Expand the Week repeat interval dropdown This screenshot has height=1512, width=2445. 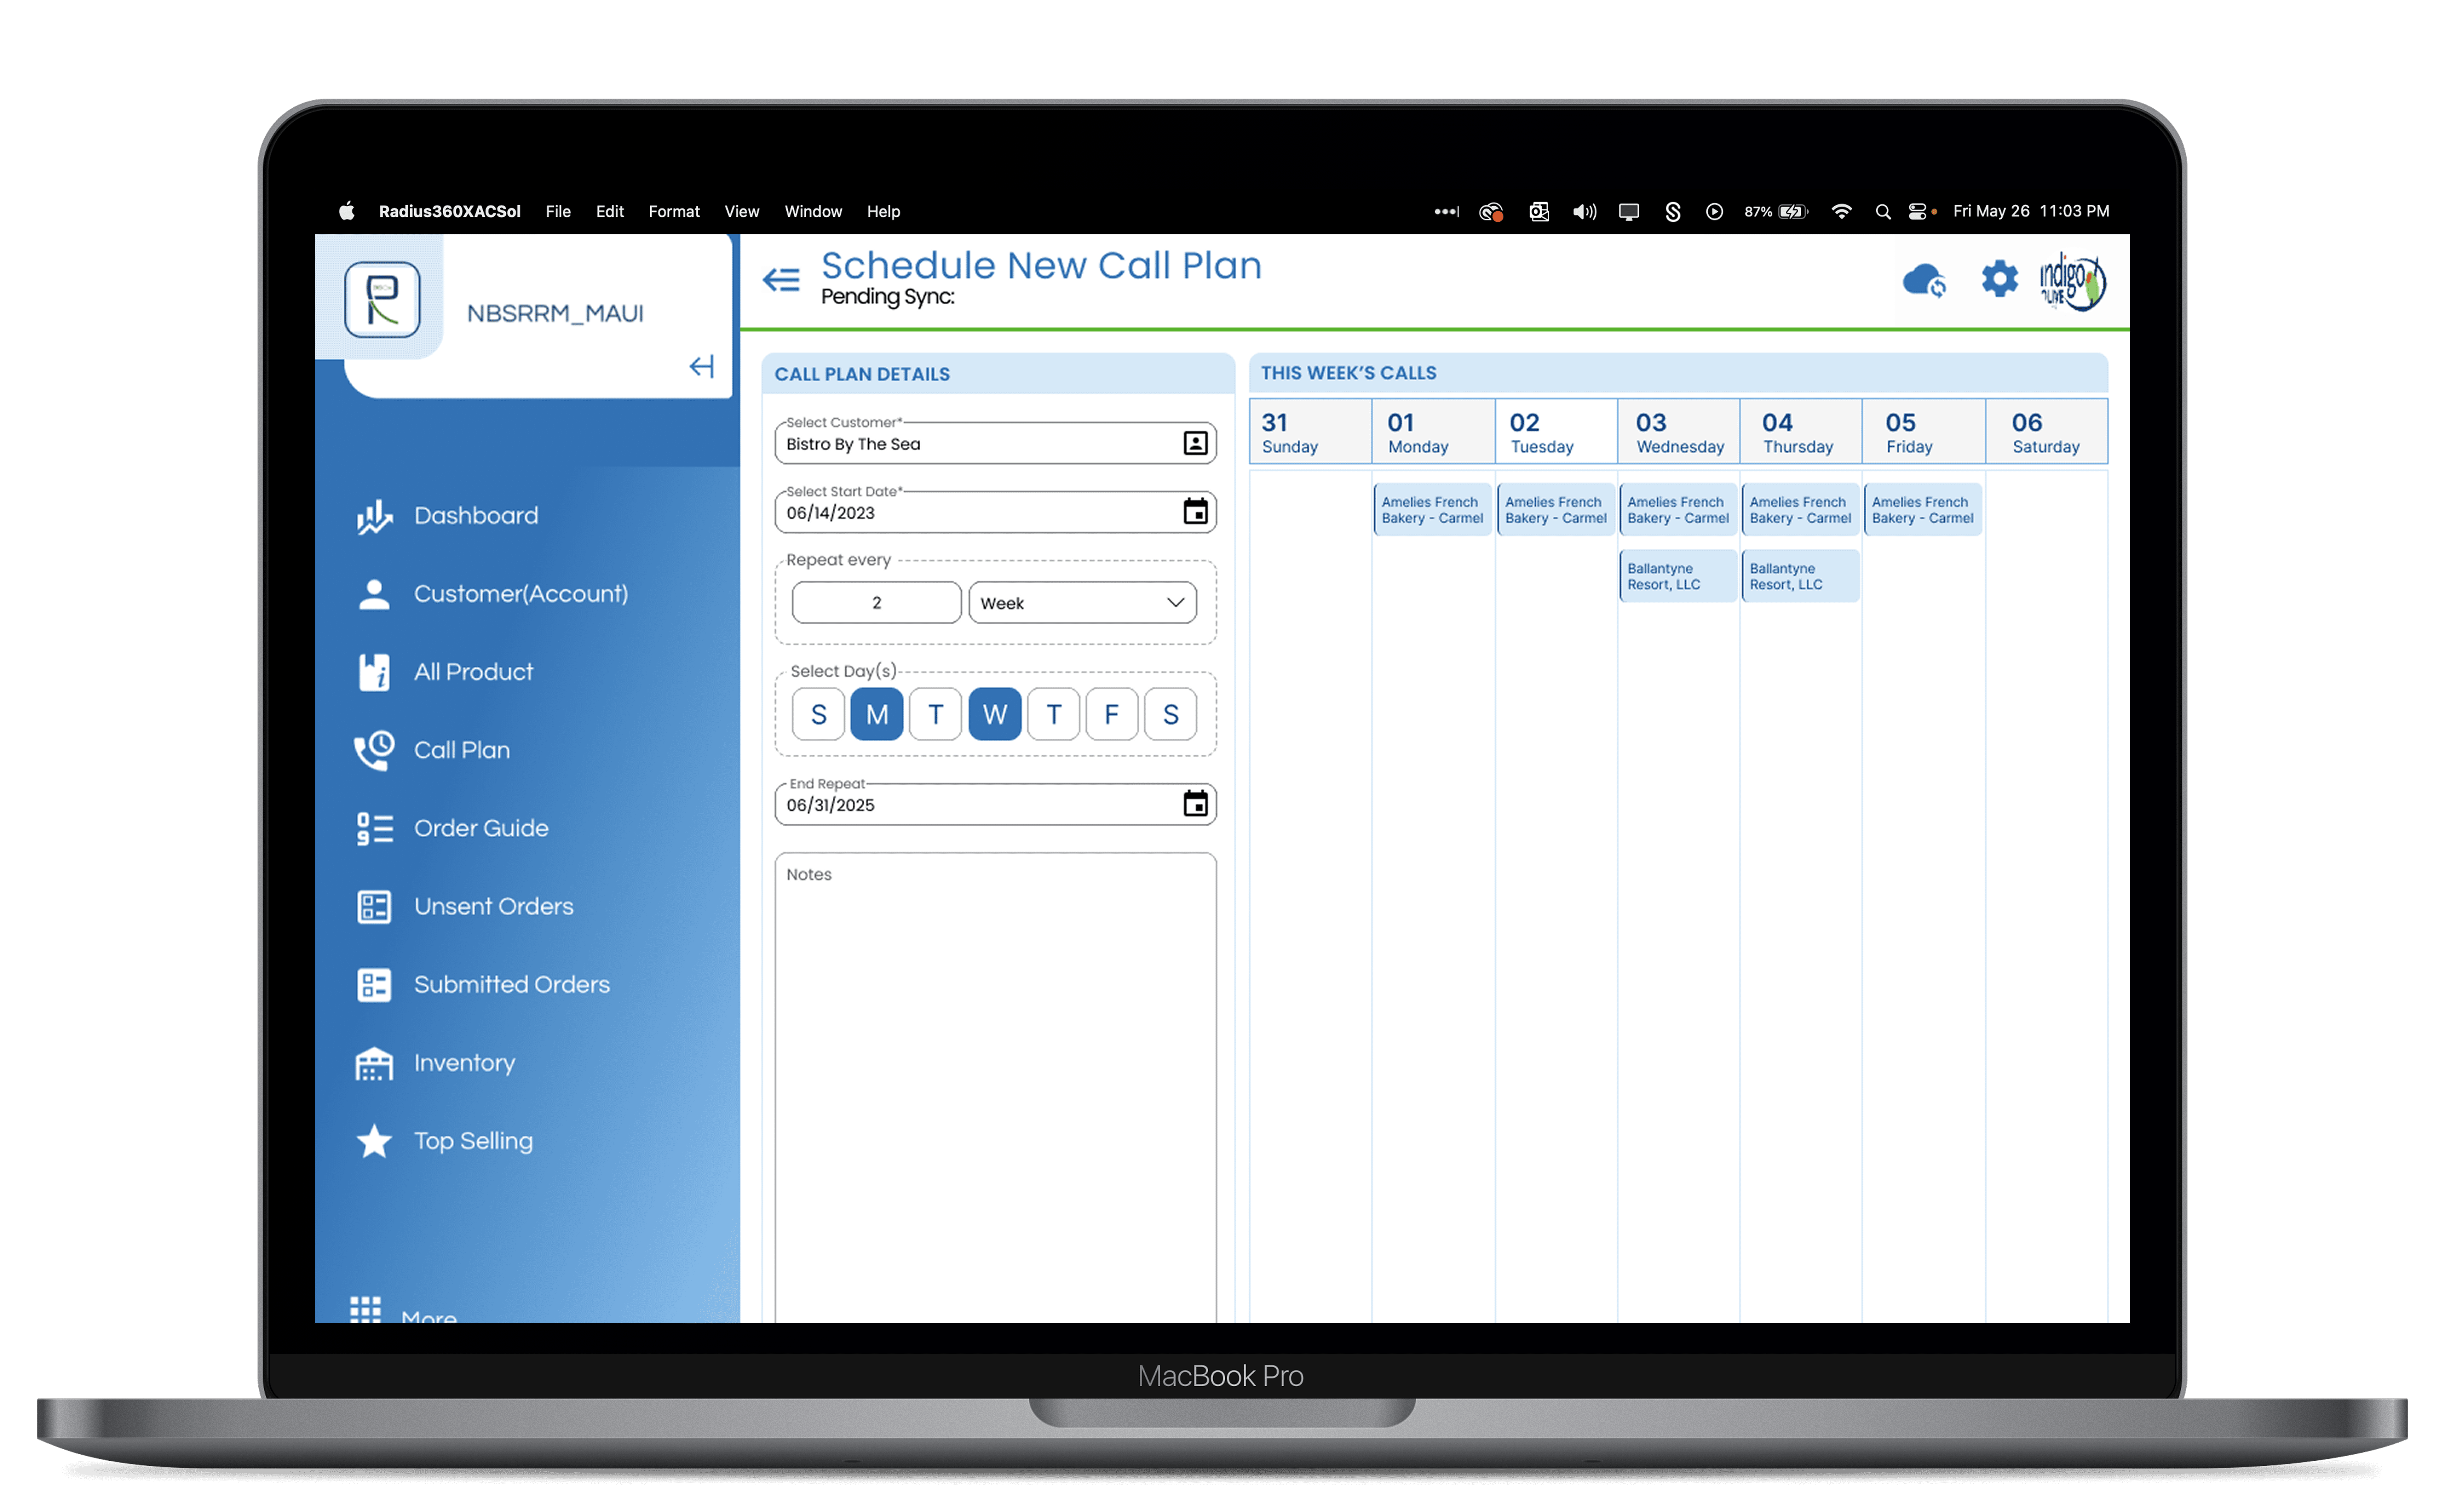pos(1082,603)
